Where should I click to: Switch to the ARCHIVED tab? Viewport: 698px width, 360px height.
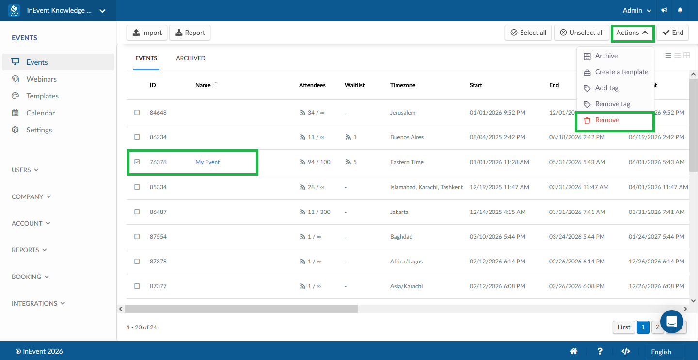(x=190, y=58)
